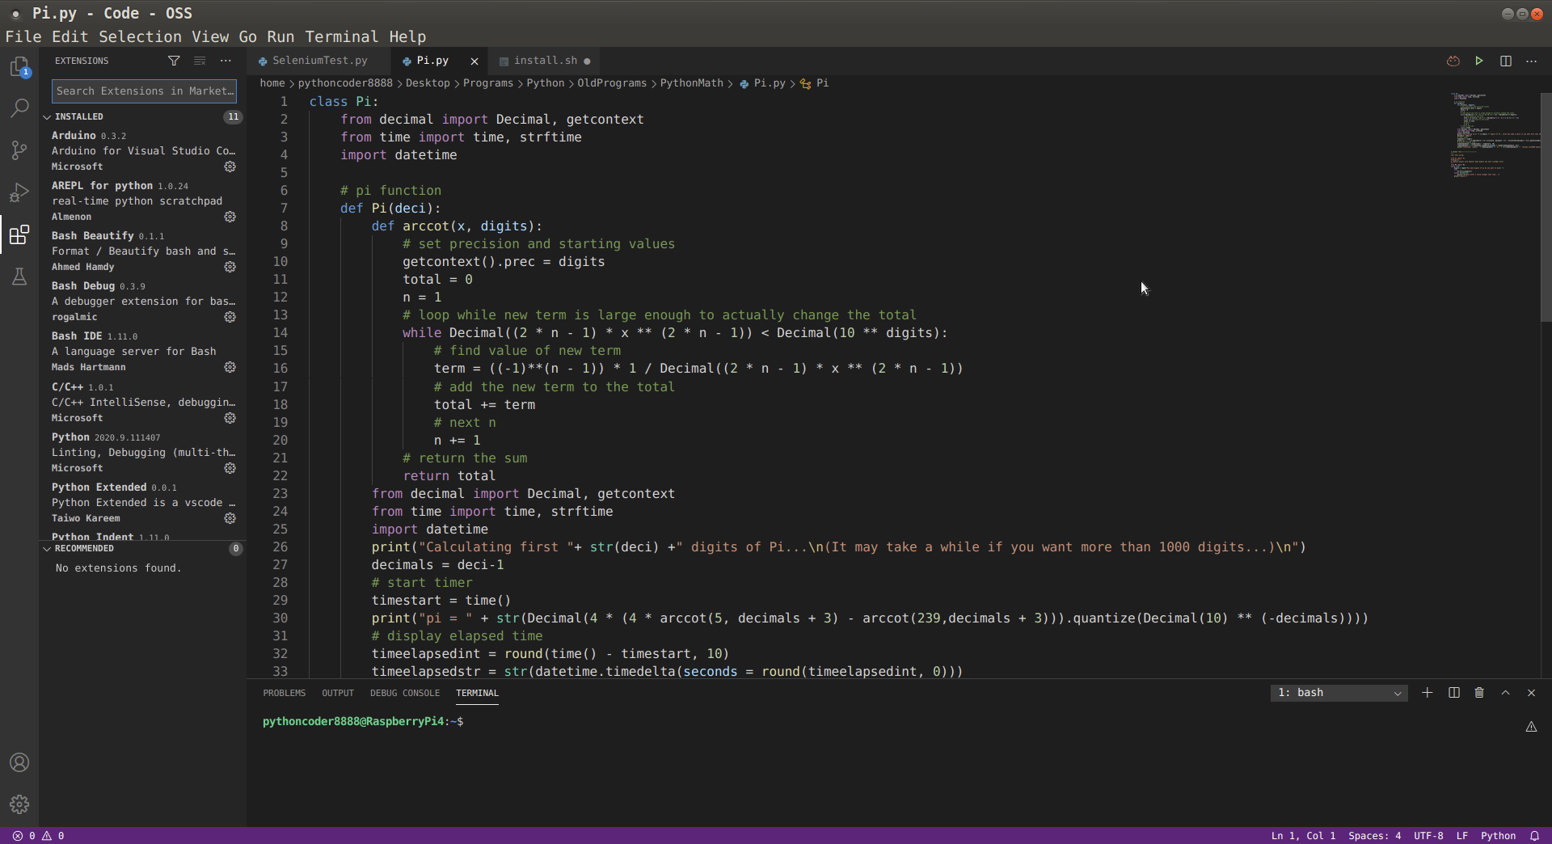Click the Pi class breadcrumb symbol
This screenshot has width=1552, height=844.
tap(815, 83)
